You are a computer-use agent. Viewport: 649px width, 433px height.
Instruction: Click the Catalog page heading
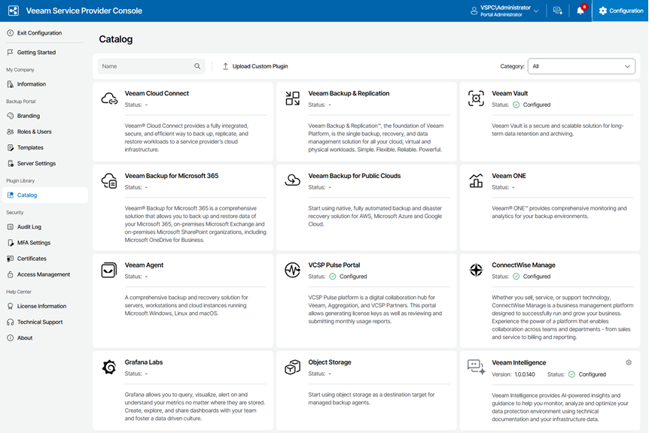pyautogui.click(x=116, y=39)
